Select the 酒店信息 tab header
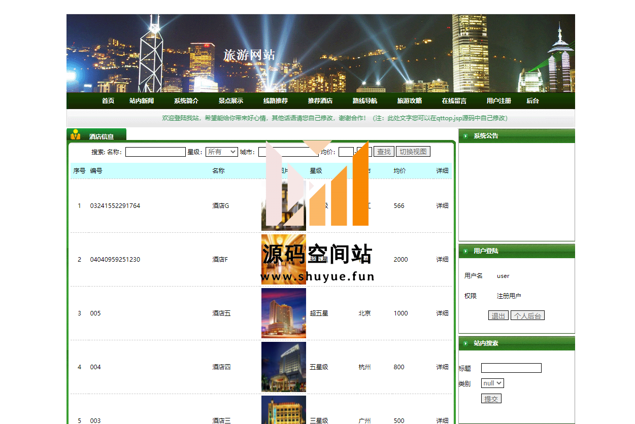635x424 pixels. [102, 136]
